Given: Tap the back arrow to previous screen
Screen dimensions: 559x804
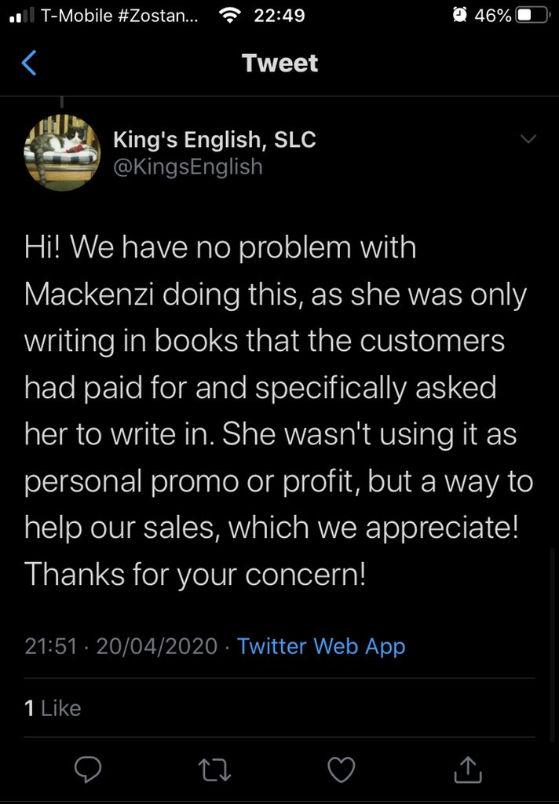Looking at the screenshot, I should tap(28, 63).
